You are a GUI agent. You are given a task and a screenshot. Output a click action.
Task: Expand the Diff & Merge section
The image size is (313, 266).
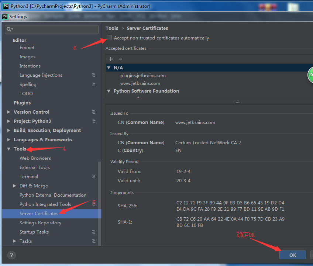click(15, 186)
